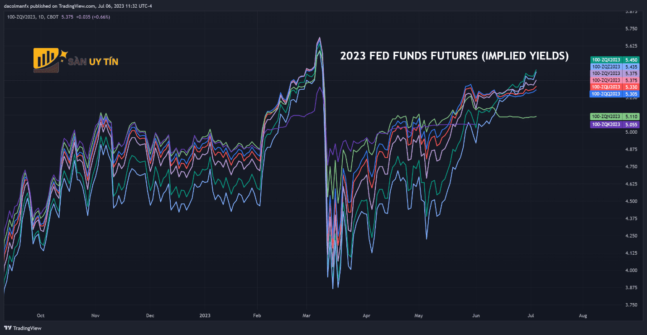Click 'CBOT' exchange name in legend
The width and height of the screenshot is (647, 335).
coord(53,17)
